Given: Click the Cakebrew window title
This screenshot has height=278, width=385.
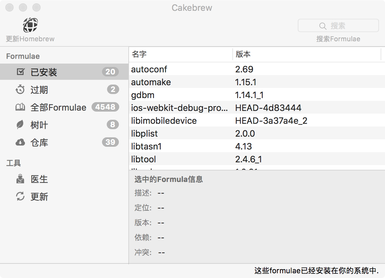Looking at the screenshot, I should click(x=192, y=8).
